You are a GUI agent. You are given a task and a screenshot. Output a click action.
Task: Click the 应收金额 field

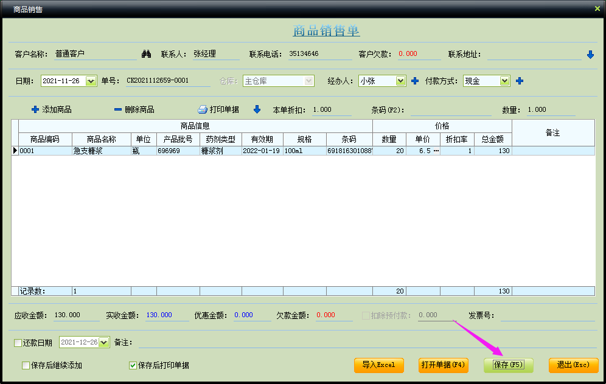(77, 315)
